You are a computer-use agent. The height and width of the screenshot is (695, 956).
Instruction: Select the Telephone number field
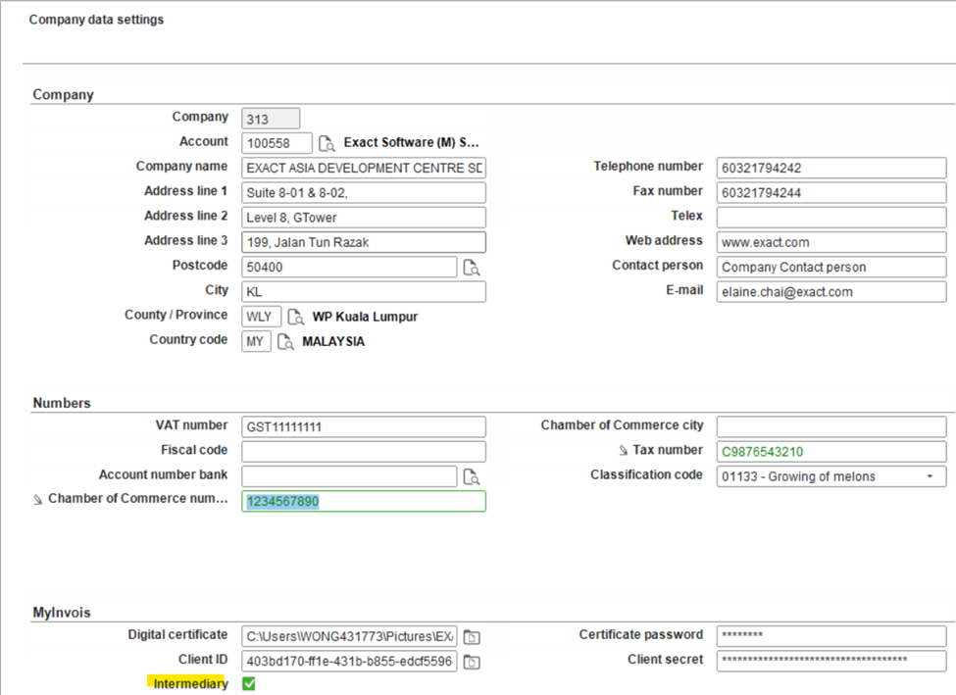831,168
